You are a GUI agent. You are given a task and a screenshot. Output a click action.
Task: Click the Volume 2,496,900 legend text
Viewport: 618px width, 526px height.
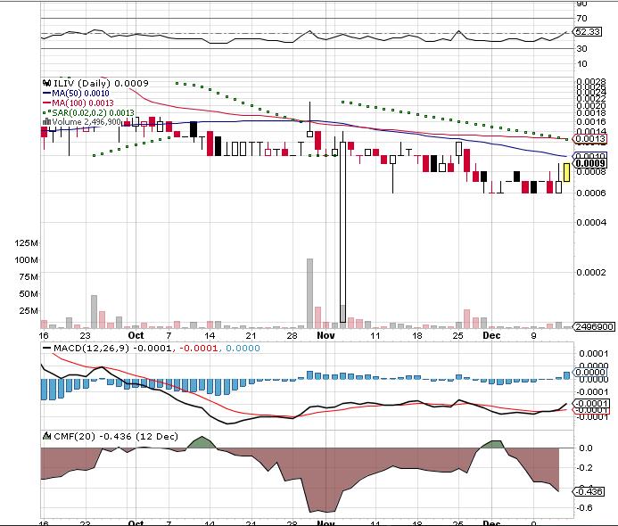click(x=87, y=122)
